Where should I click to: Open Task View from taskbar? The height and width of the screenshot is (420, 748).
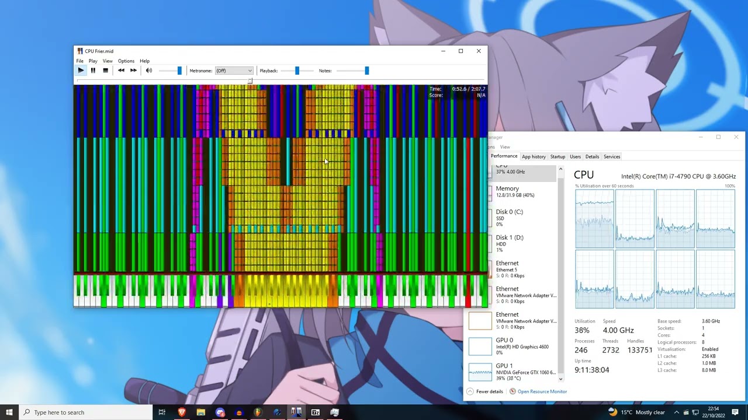(162, 412)
